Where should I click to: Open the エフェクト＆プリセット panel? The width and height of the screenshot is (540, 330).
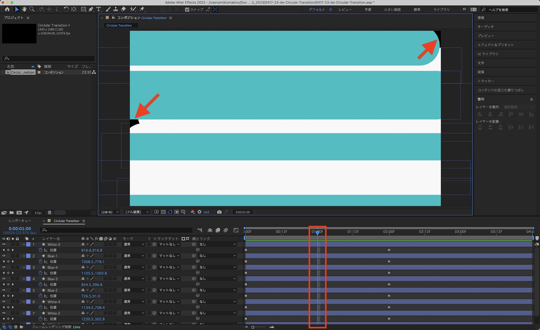click(495, 45)
